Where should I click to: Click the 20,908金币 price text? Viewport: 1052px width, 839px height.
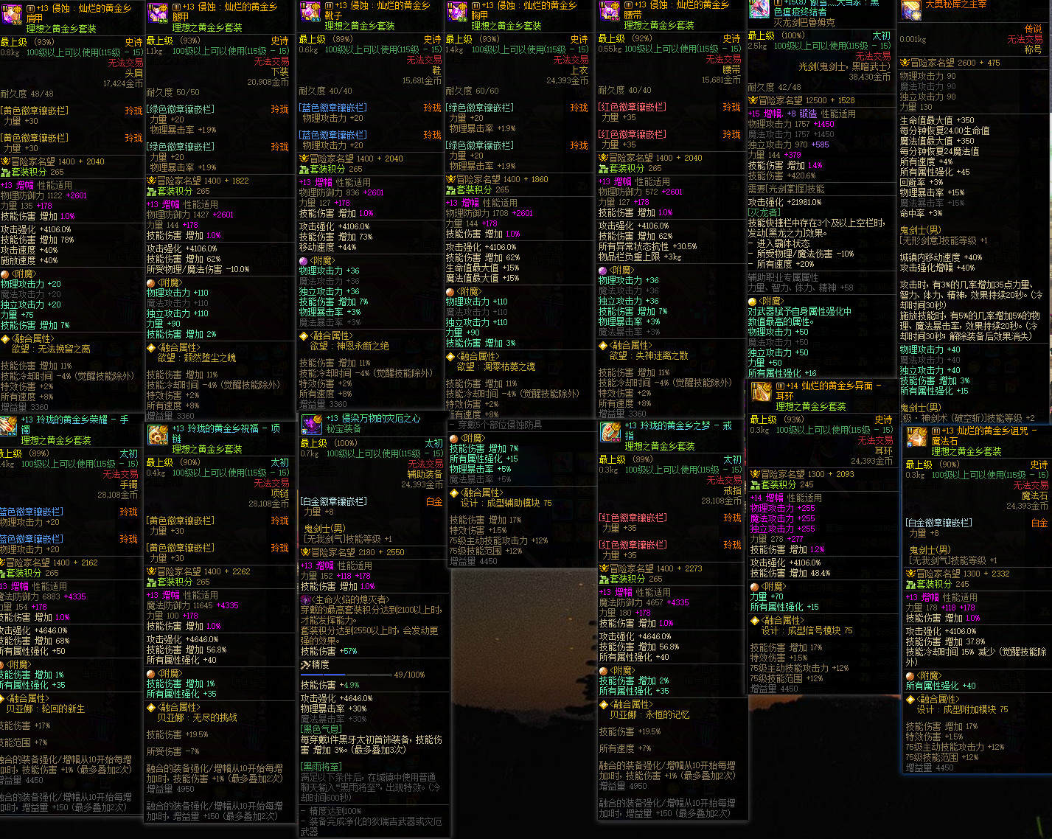[268, 83]
